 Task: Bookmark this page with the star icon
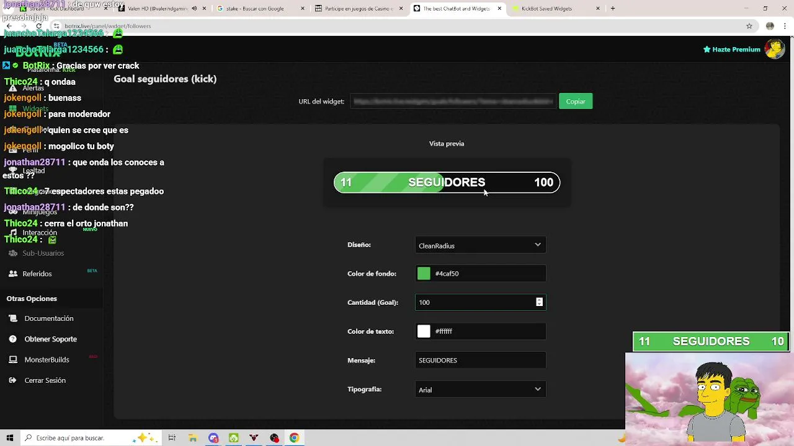click(x=749, y=26)
